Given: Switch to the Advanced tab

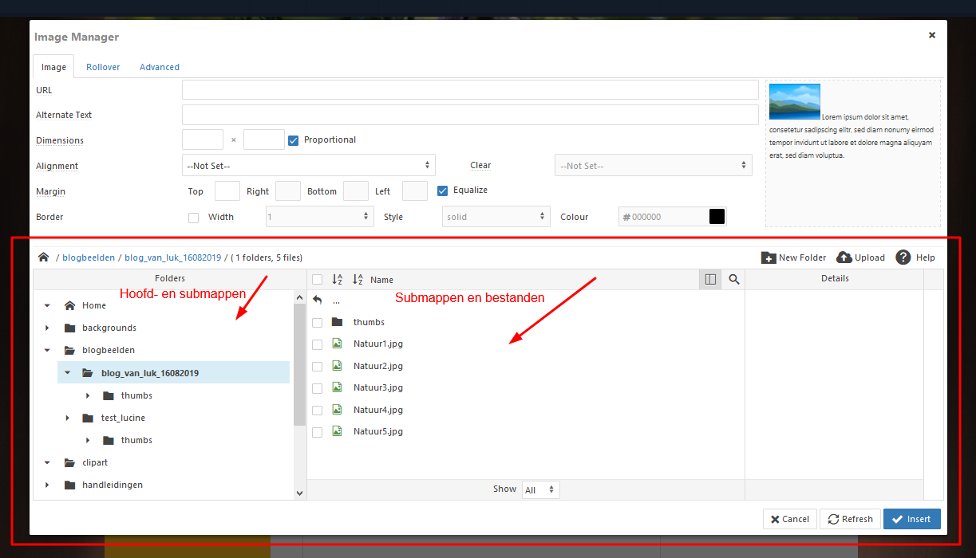Looking at the screenshot, I should tap(160, 67).
